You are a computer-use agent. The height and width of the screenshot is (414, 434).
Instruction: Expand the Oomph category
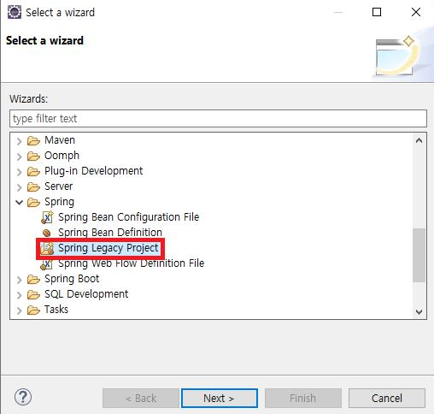click(x=19, y=157)
